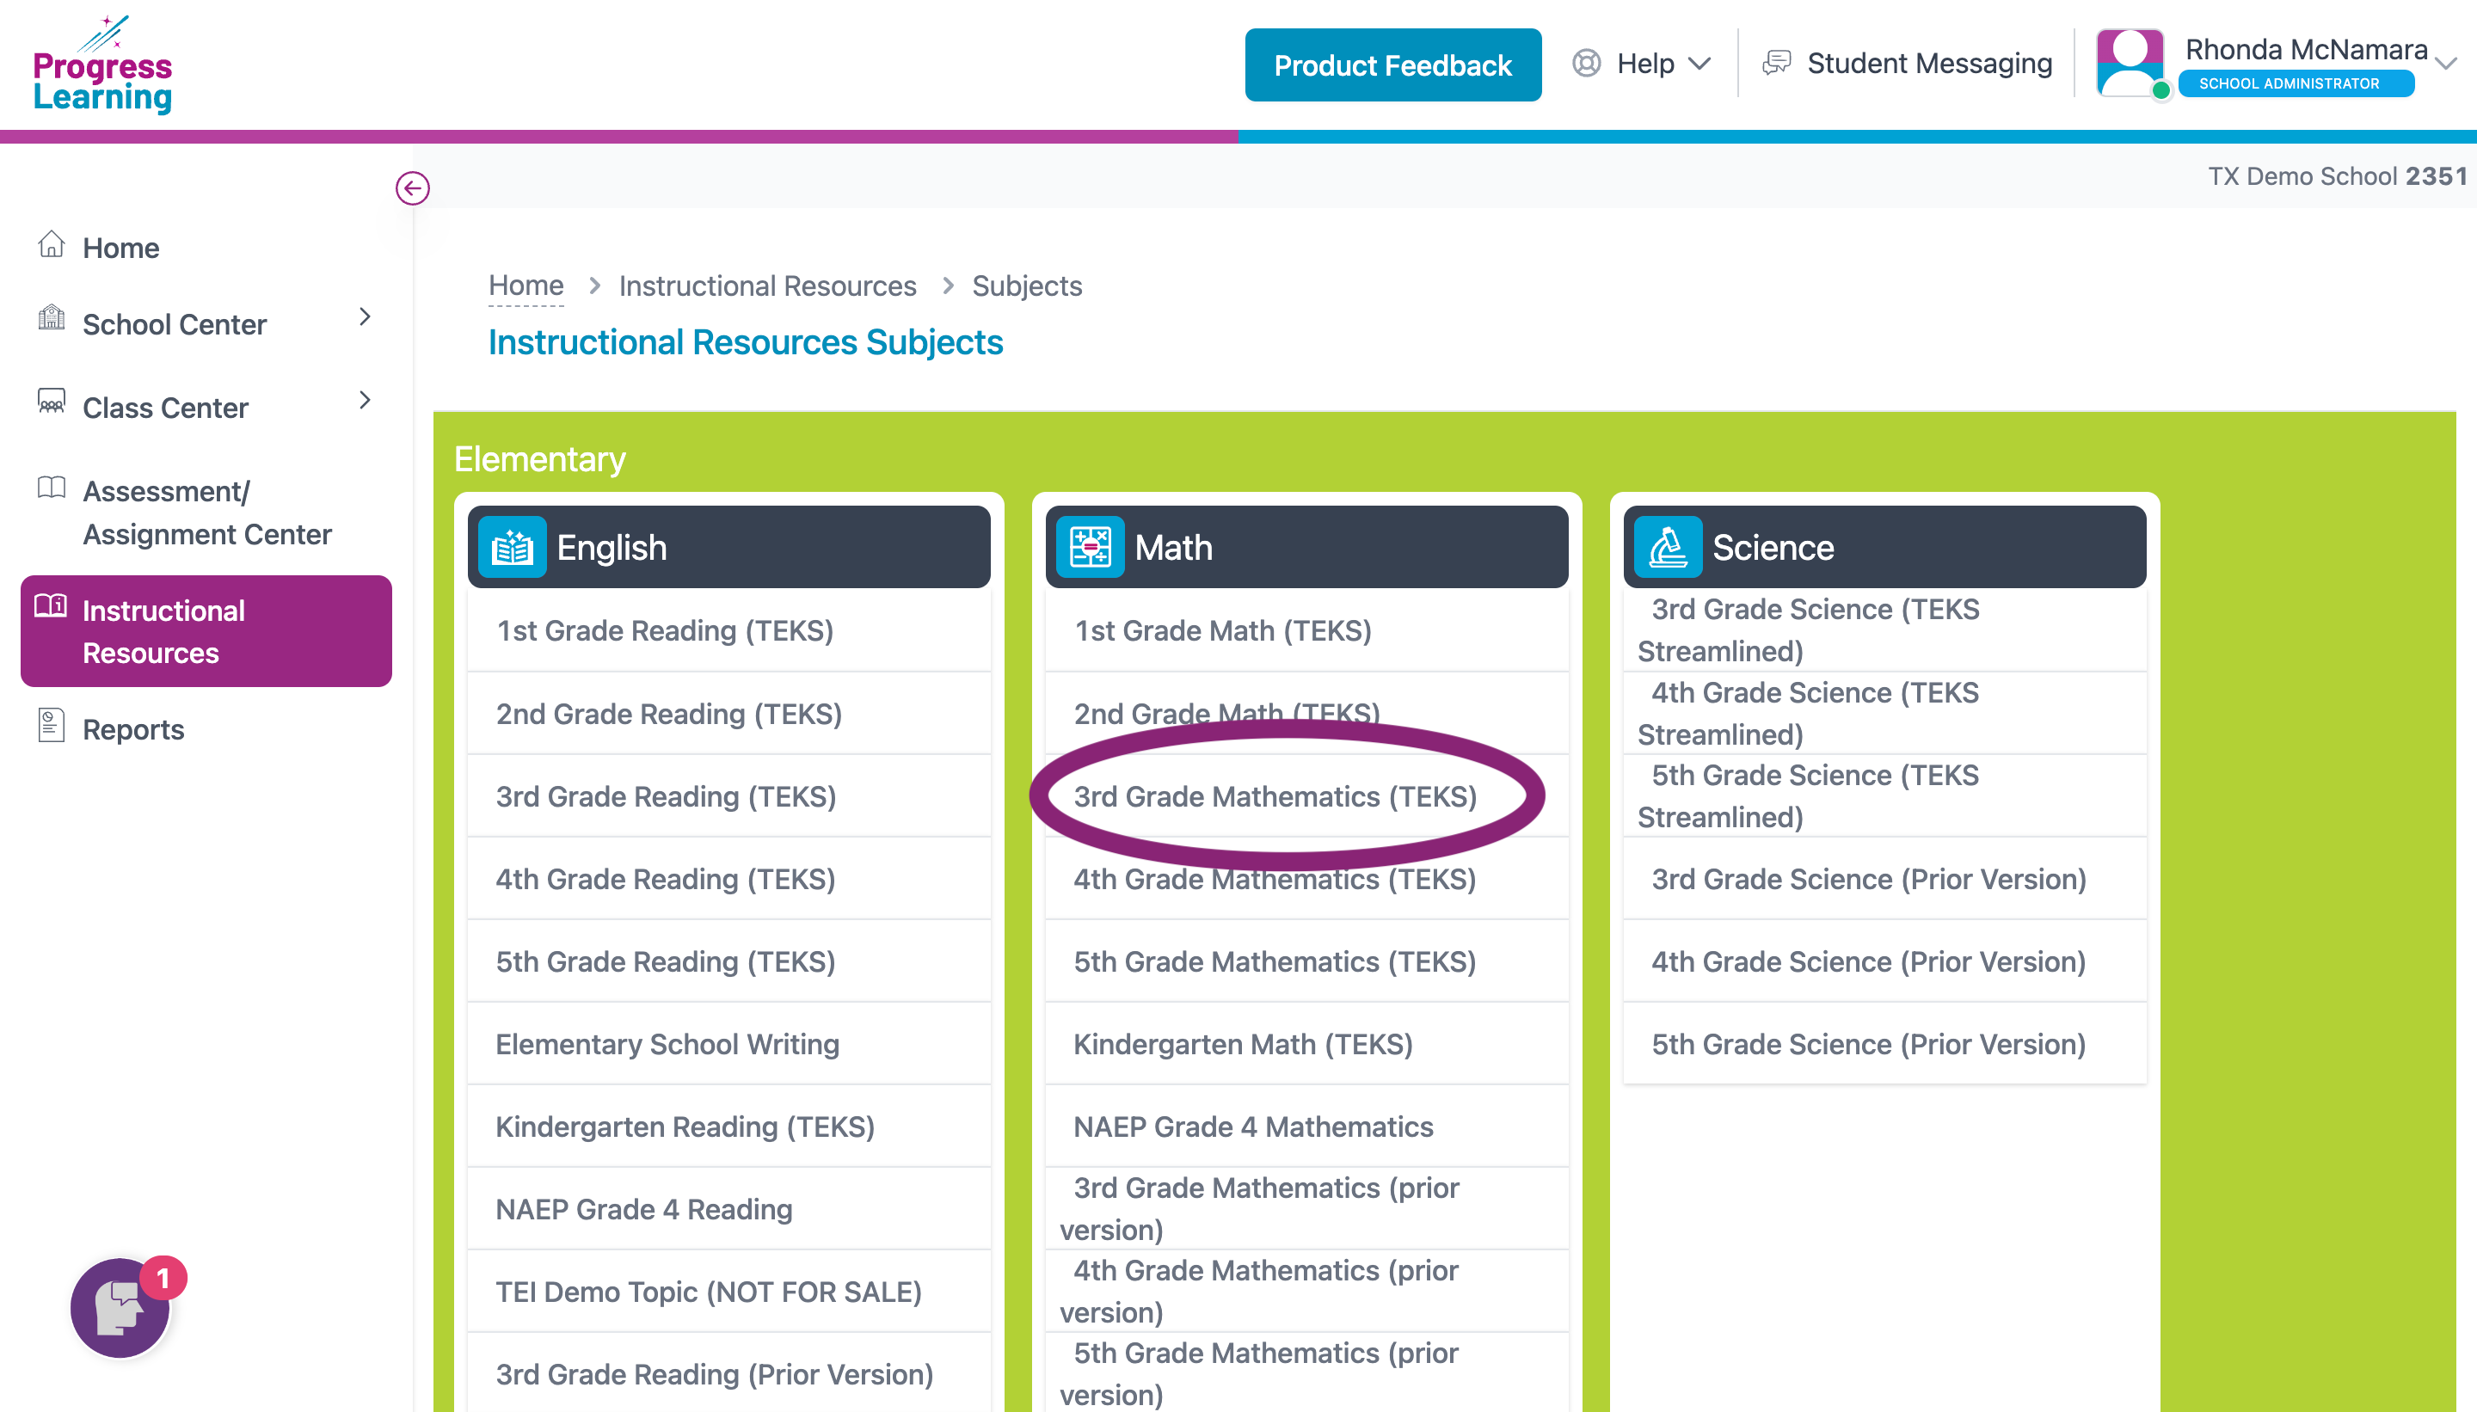Open 4th Grade Science (TEKS Streamlined)
The image size is (2477, 1412).
point(1884,714)
